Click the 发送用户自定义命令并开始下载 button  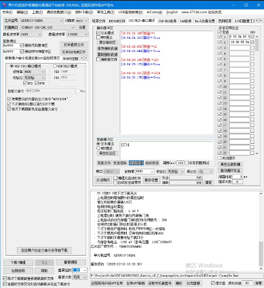pos(44,250)
